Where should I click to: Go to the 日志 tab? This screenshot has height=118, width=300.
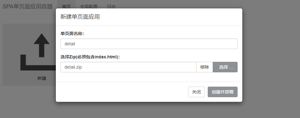click(x=111, y=7)
